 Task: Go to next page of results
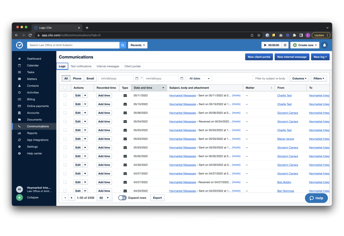pyautogui.click(x=71, y=198)
